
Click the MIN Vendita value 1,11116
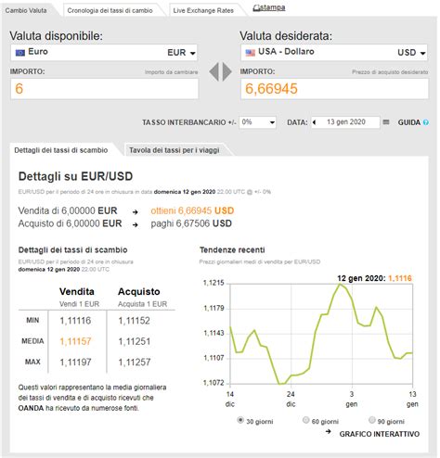coord(75,321)
